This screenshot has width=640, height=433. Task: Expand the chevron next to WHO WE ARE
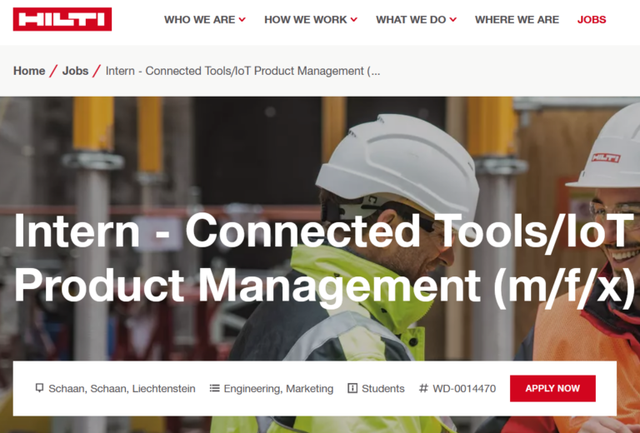click(242, 20)
